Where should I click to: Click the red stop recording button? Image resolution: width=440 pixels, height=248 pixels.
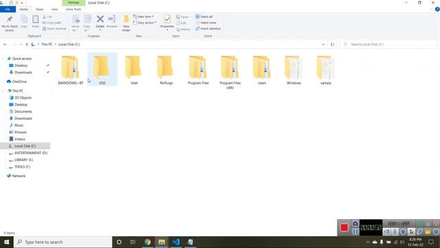click(x=344, y=227)
